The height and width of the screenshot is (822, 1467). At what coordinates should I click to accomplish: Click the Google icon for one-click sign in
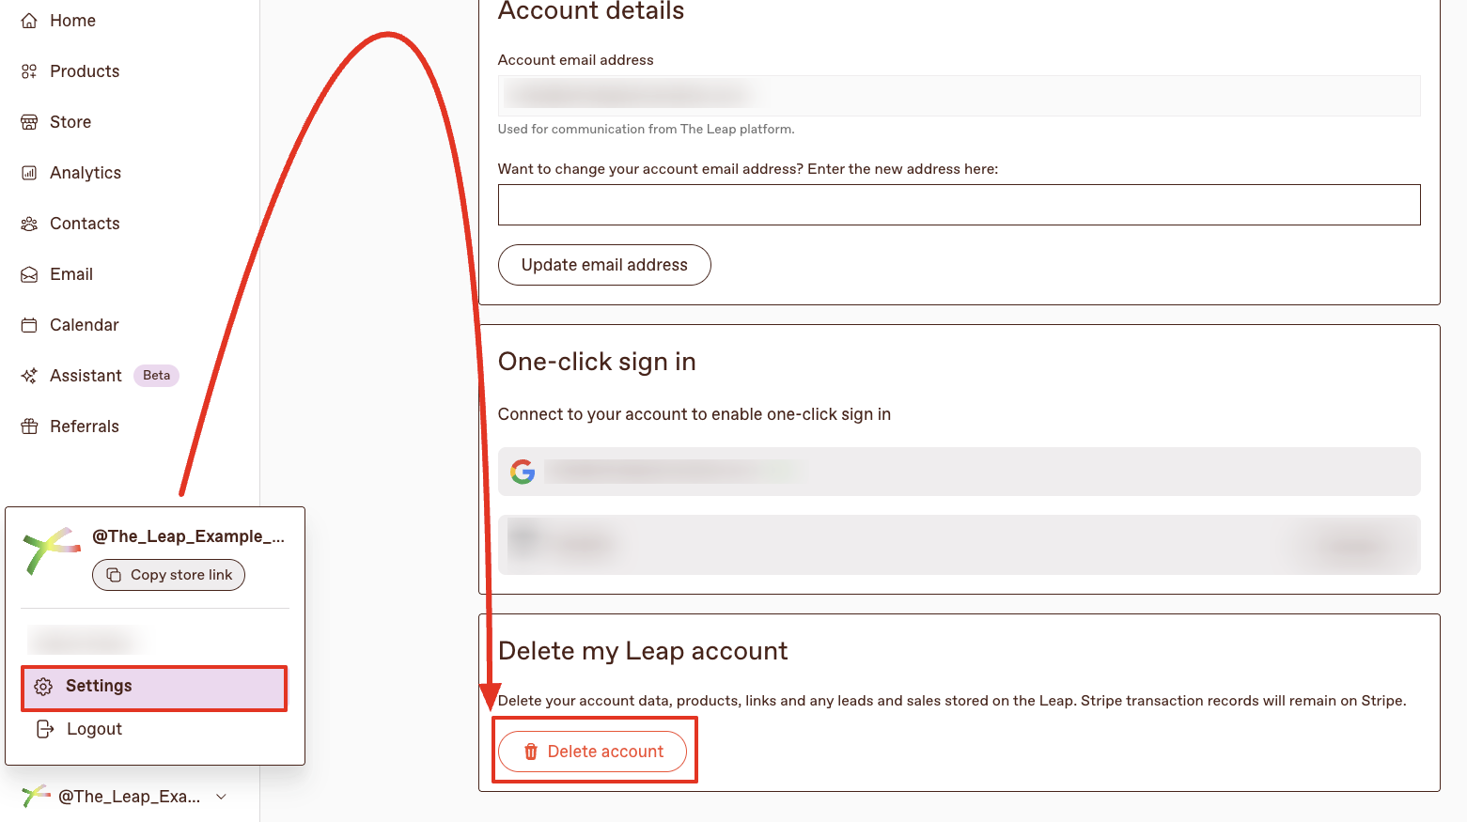pos(523,472)
